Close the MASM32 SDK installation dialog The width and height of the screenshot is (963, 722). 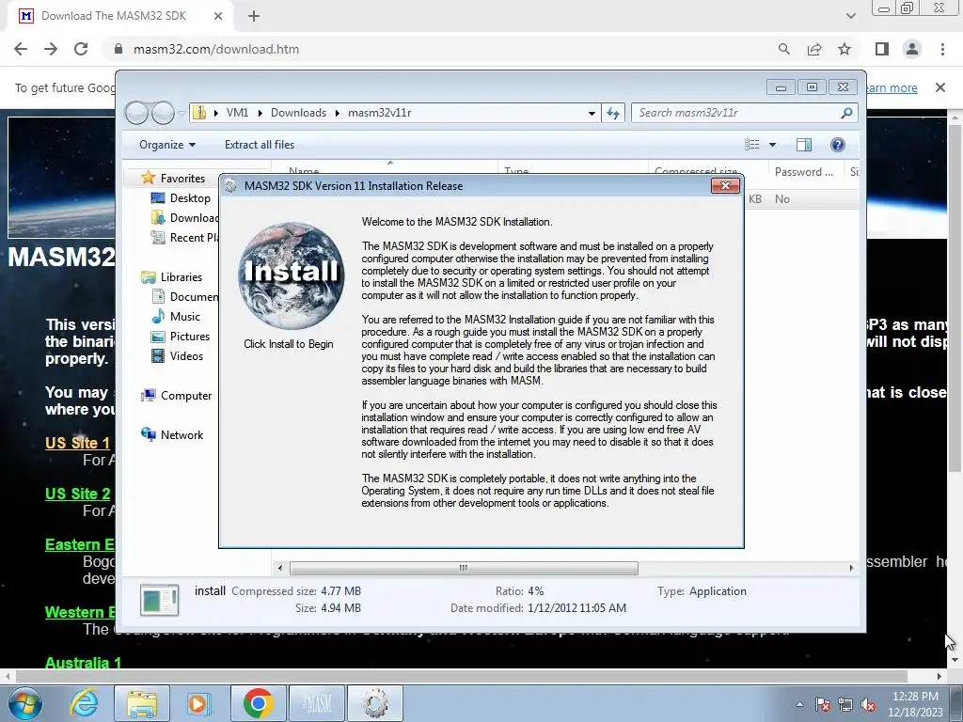(x=725, y=185)
